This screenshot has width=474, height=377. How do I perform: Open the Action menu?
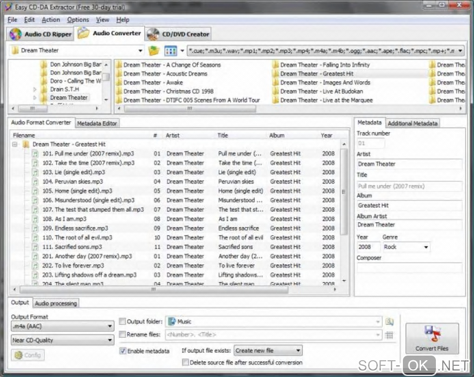[51, 20]
